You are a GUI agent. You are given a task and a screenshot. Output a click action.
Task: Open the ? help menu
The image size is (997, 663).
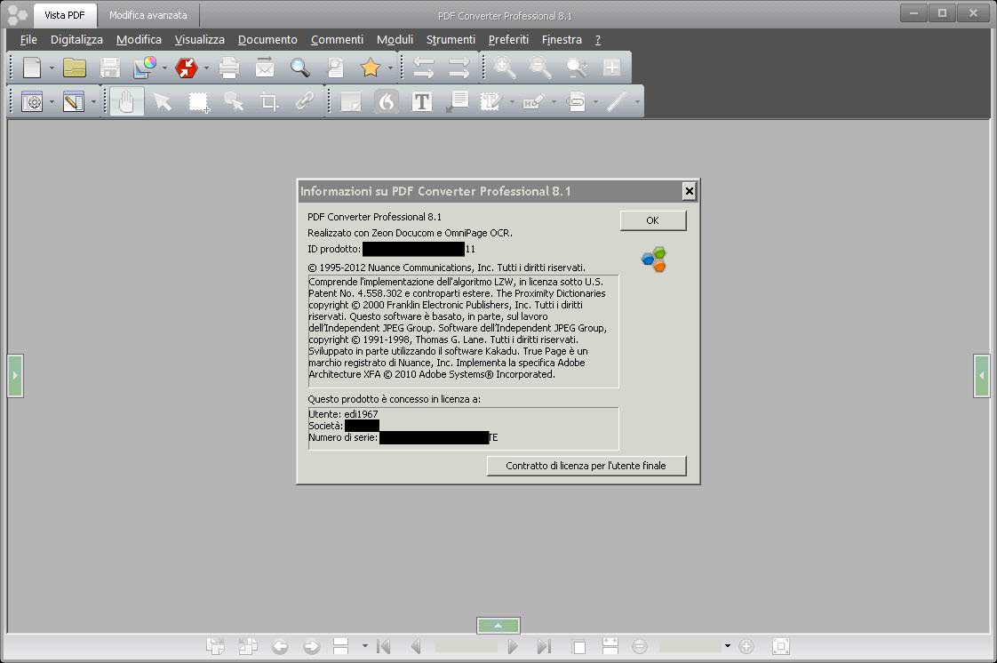(x=598, y=39)
